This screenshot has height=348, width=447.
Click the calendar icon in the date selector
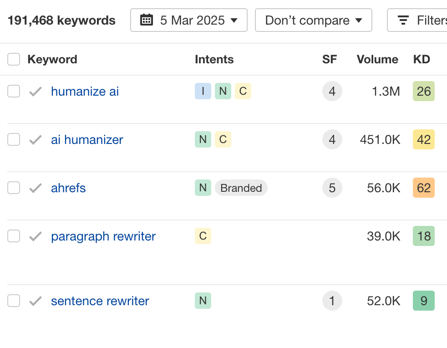pyautogui.click(x=147, y=20)
